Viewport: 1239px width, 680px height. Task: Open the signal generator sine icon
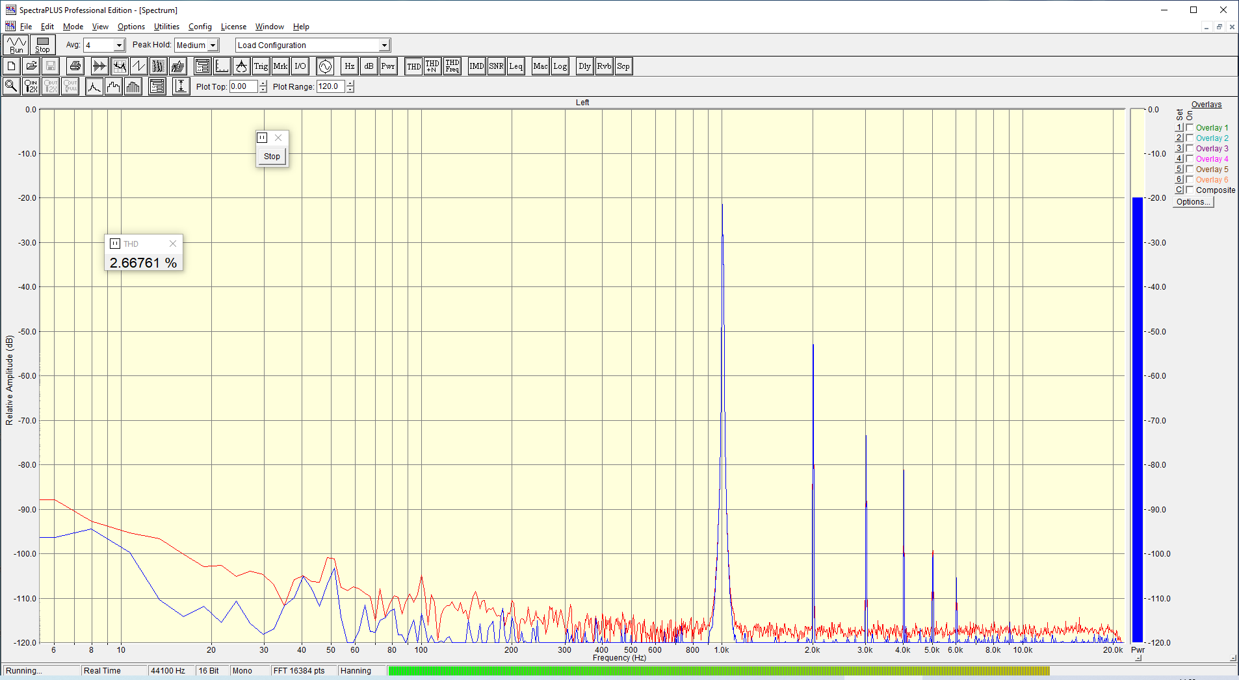click(325, 66)
